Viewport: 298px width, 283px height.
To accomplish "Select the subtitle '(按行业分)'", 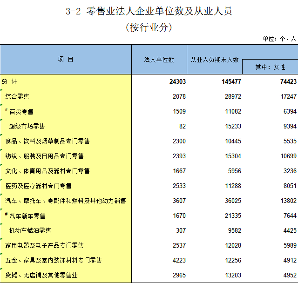I will 149,27.
